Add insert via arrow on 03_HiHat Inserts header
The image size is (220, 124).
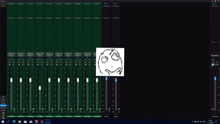34,4
